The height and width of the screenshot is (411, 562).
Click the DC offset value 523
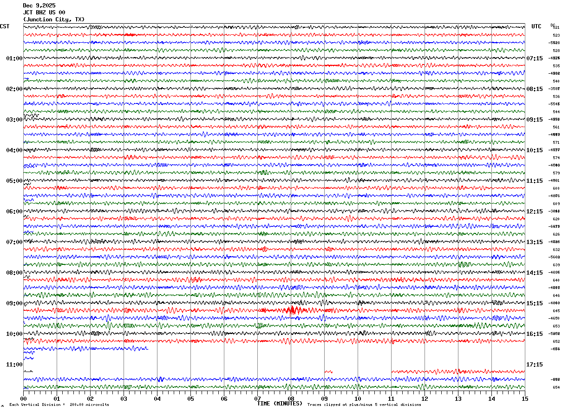pos(556,35)
